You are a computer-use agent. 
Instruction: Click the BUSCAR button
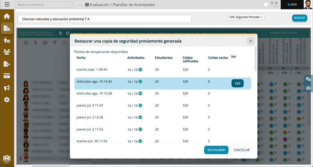point(300,18)
